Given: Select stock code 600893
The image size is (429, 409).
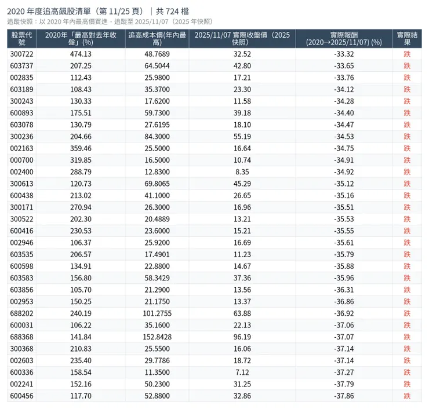Looking at the screenshot, I should 21,113.
